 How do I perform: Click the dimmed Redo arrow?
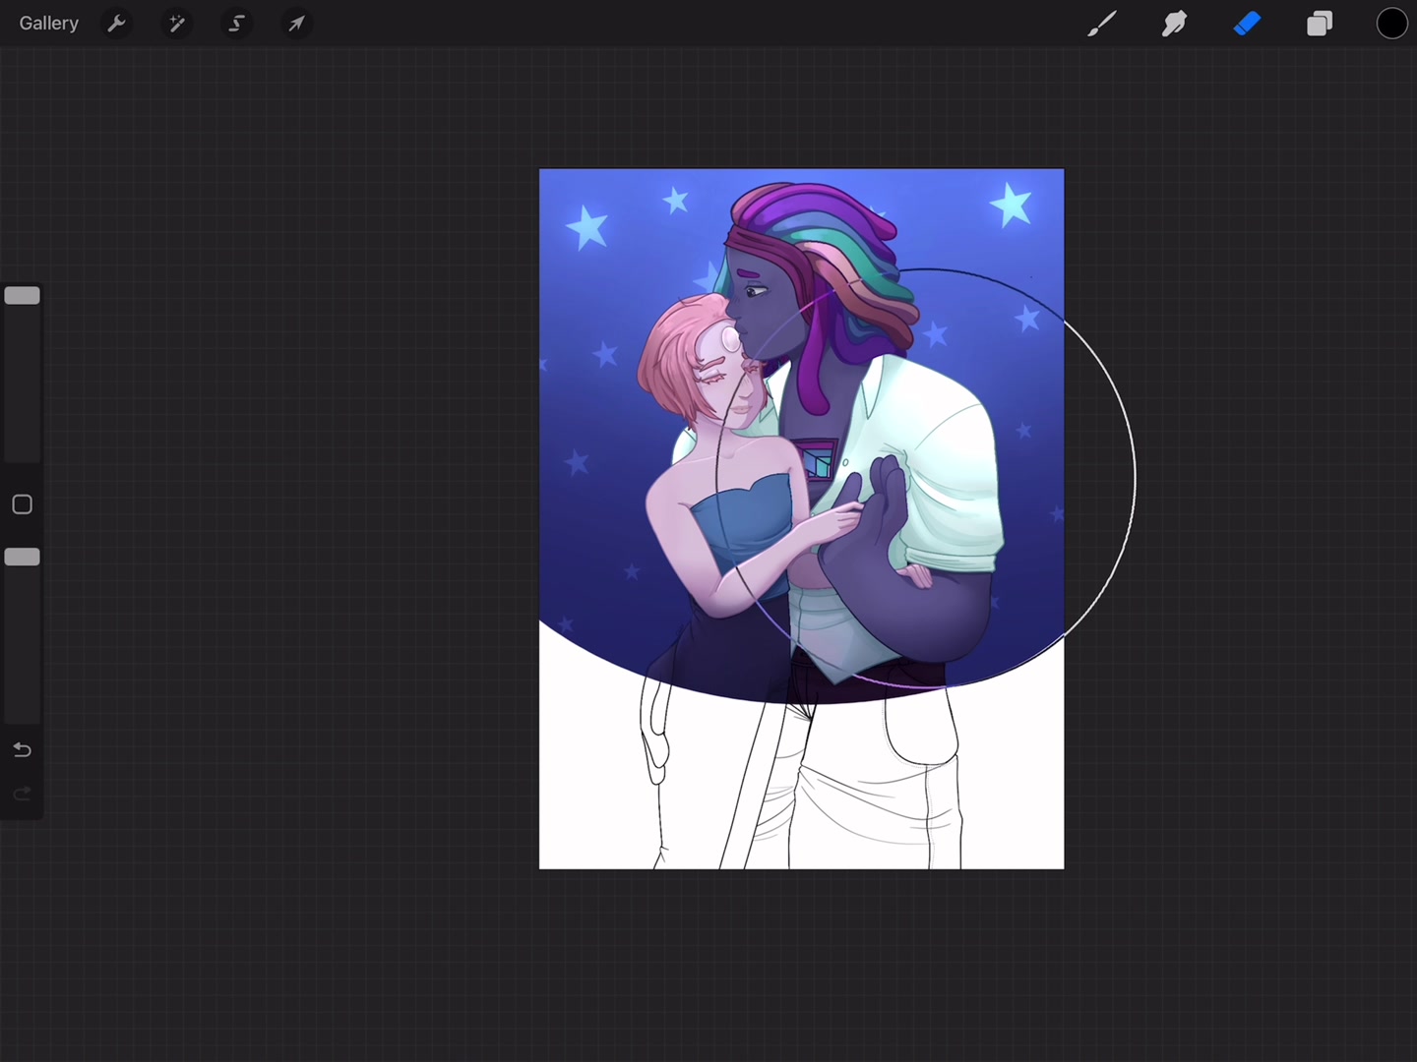[x=22, y=794]
